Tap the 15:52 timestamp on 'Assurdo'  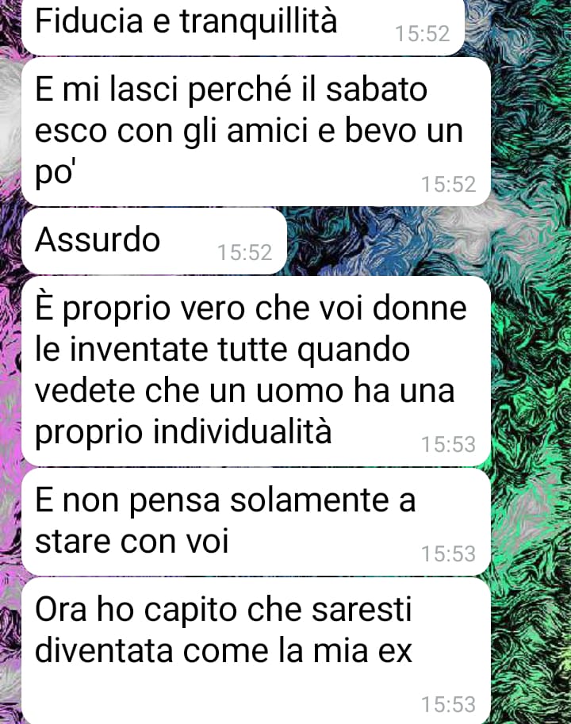244,253
